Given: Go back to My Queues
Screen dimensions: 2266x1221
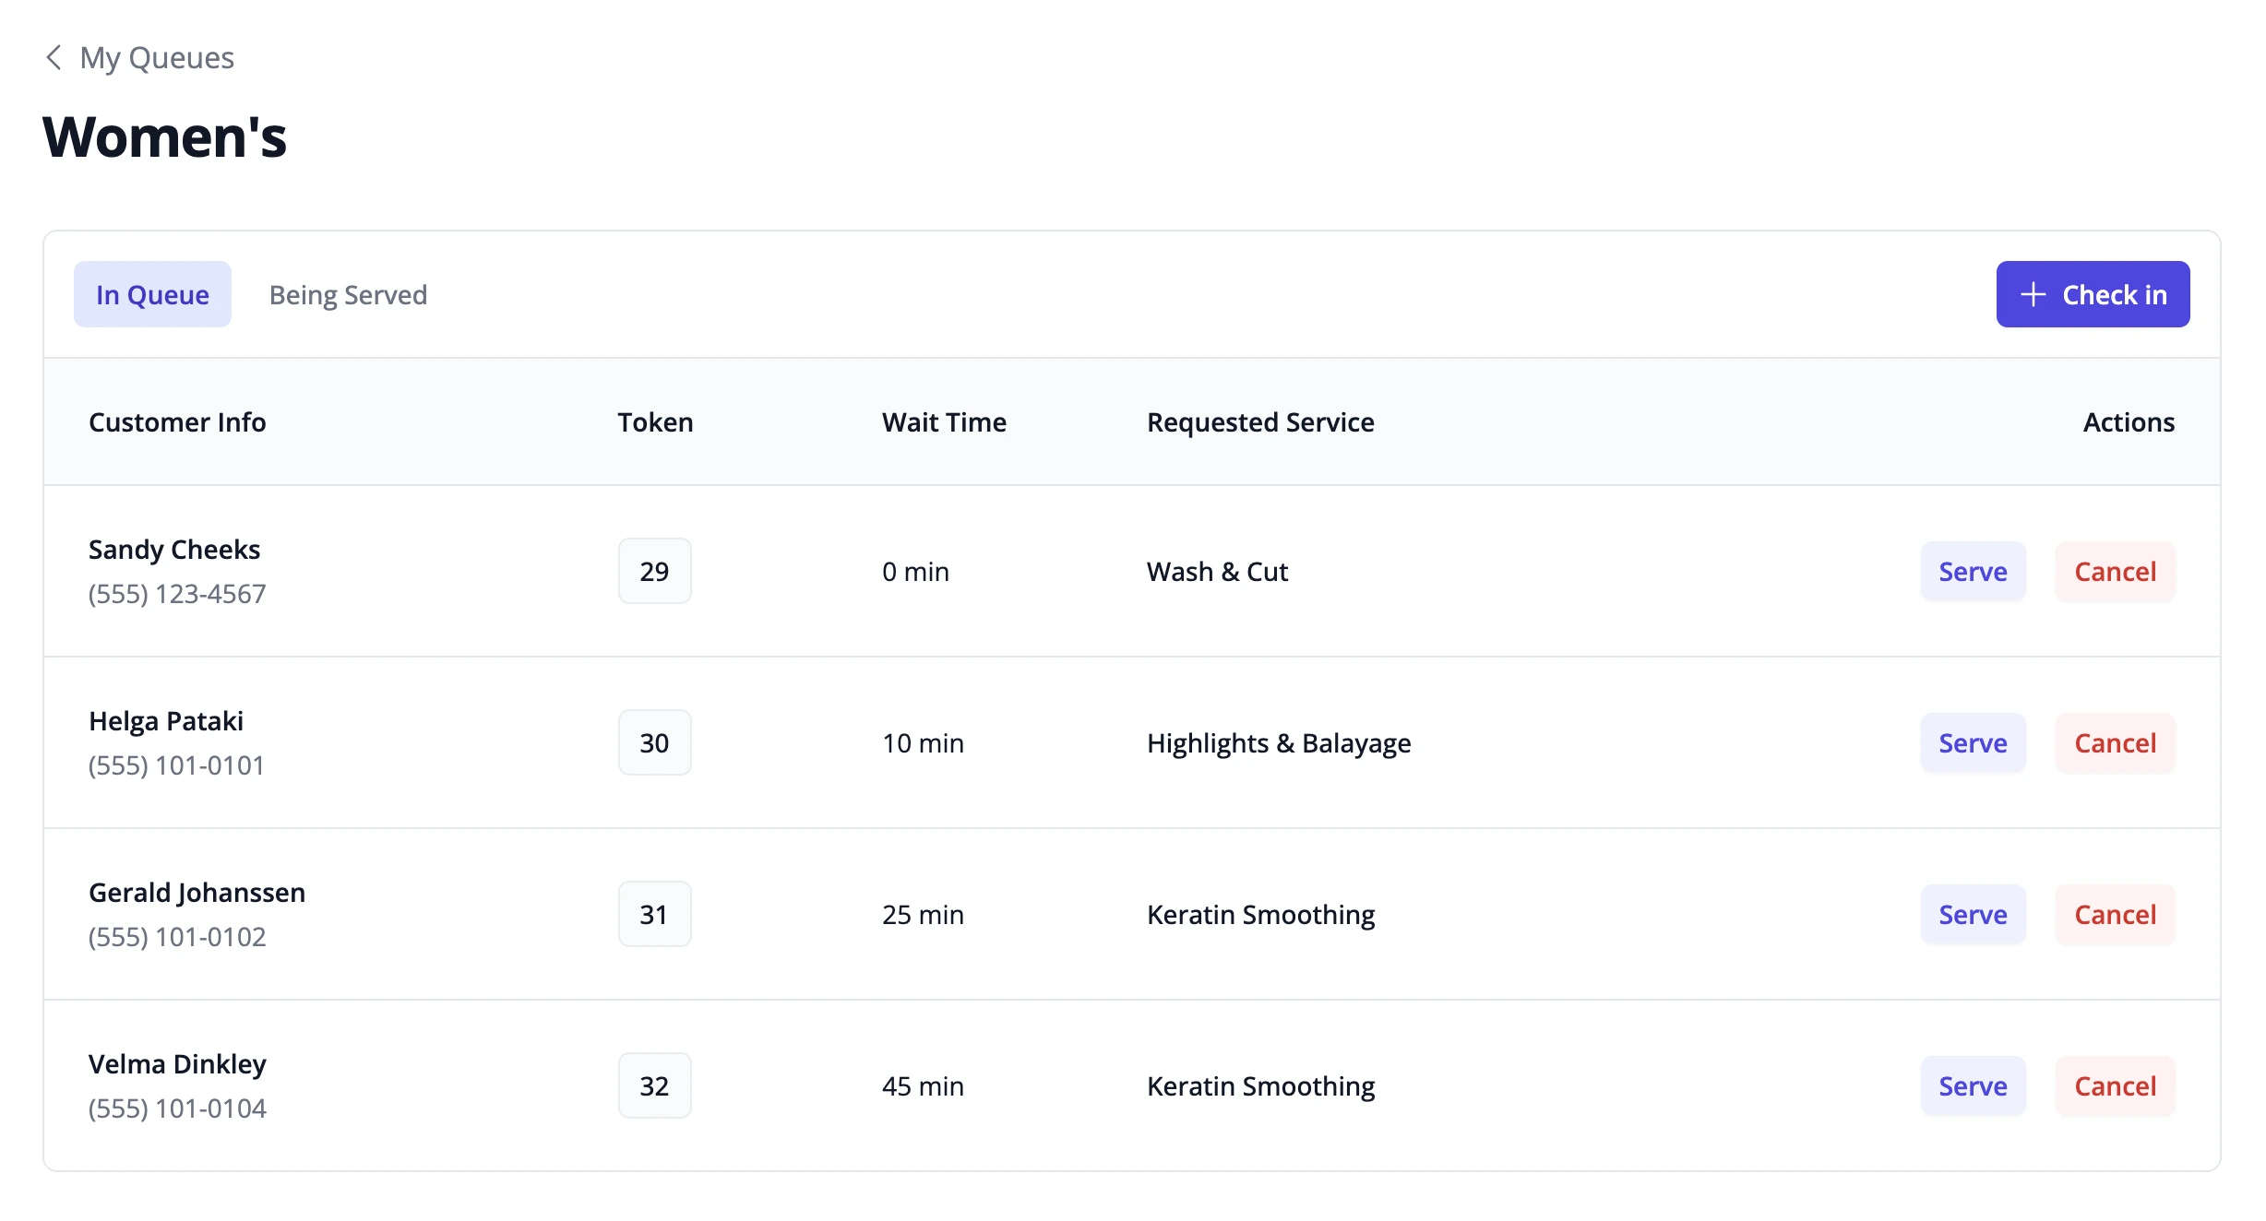Looking at the screenshot, I should (x=156, y=58).
